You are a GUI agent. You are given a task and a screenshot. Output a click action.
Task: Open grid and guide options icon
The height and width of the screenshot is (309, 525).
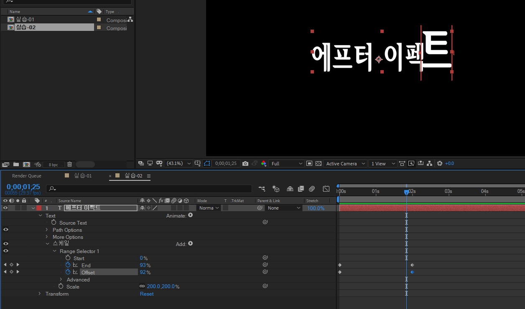[198, 163]
